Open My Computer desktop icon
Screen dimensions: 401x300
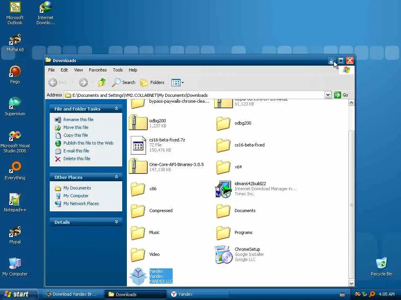click(x=15, y=267)
